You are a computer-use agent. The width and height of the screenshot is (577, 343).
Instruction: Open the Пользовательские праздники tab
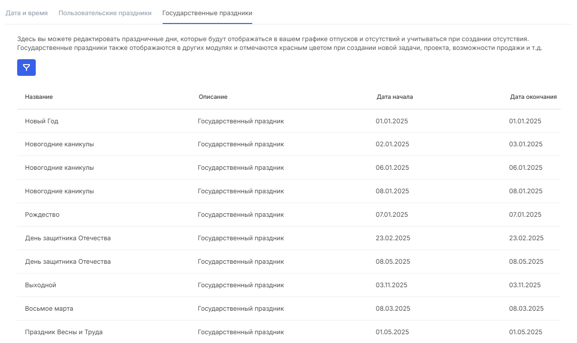click(x=105, y=13)
